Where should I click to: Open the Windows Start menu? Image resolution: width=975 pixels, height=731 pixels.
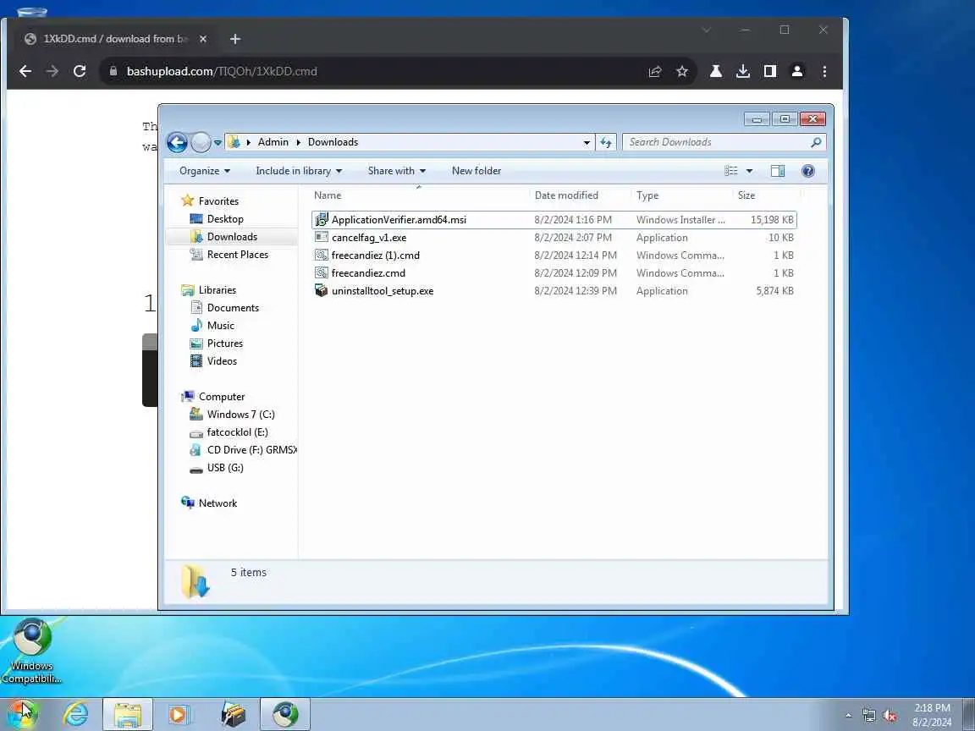click(23, 714)
